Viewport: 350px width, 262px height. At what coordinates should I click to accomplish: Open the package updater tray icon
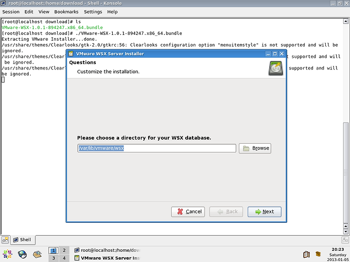[x=318, y=254]
